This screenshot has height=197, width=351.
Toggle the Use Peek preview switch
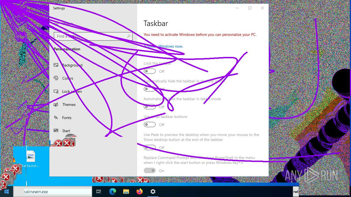click(x=150, y=147)
